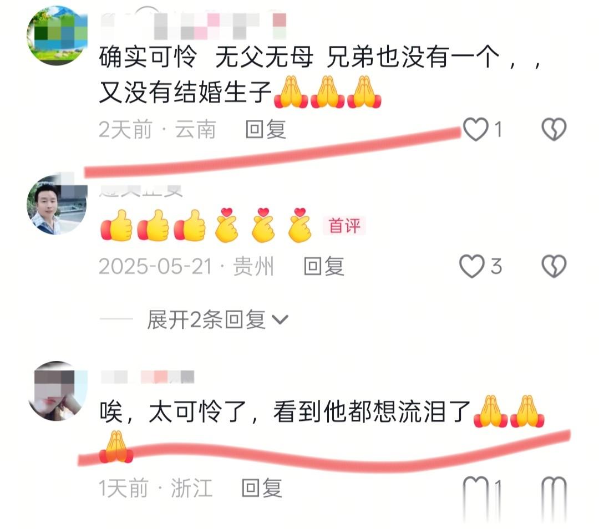Dislike the Yunnan comment with broken heart
Viewport: 599px width, 529px height.
click(x=554, y=129)
